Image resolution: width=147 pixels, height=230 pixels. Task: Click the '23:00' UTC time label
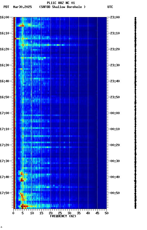coord(115,17)
